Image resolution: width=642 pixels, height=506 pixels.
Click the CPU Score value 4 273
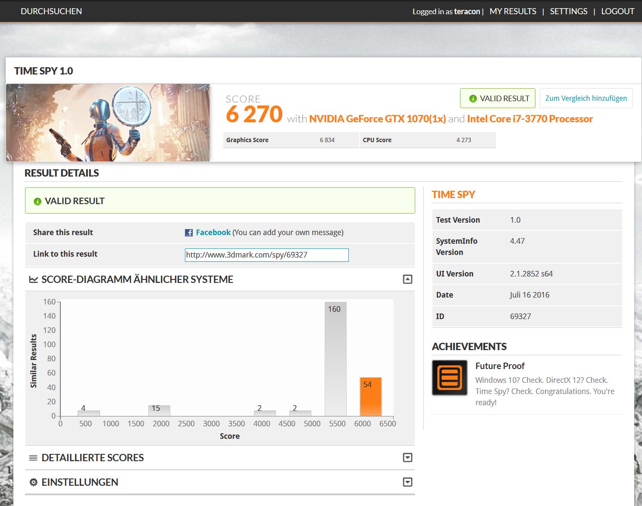[463, 140]
